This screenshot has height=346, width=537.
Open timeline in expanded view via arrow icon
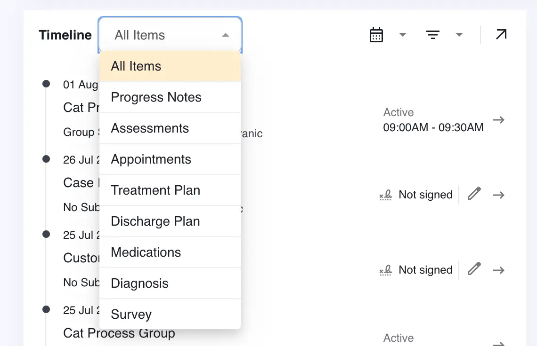[x=501, y=34]
